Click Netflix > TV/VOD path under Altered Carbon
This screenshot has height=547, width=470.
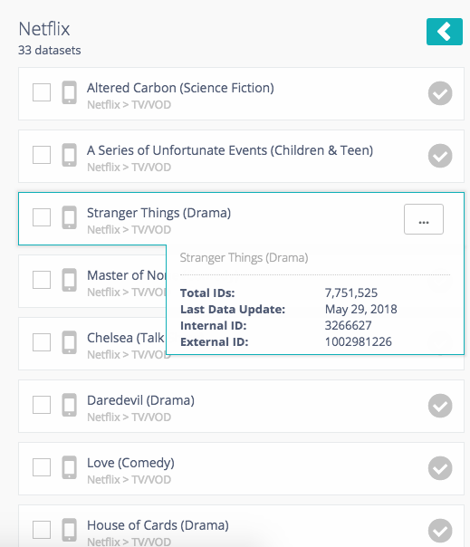(129, 105)
